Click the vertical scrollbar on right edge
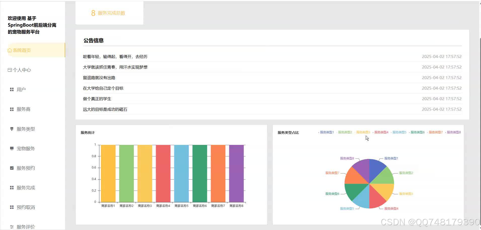Screen dimensions: 481x230 480,126
